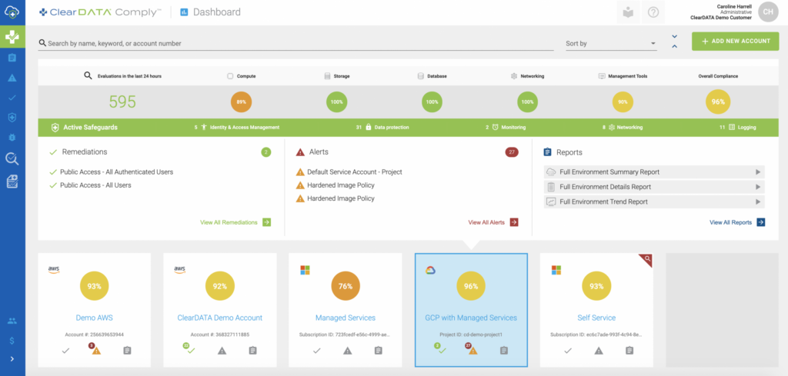Click alerts icon on GCP card
Viewport: 788px width, 376px height.
472,350
